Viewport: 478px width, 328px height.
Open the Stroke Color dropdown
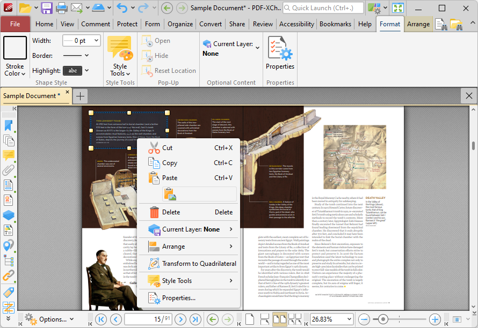click(x=15, y=70)
